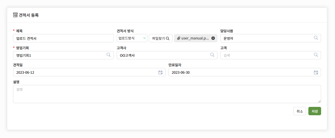
Task: Click the 영업기회 input showing 영업기회1
Action: 63,55
